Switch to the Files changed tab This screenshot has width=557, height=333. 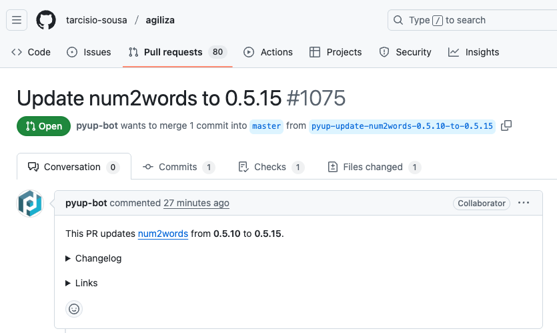coord(374,167)
